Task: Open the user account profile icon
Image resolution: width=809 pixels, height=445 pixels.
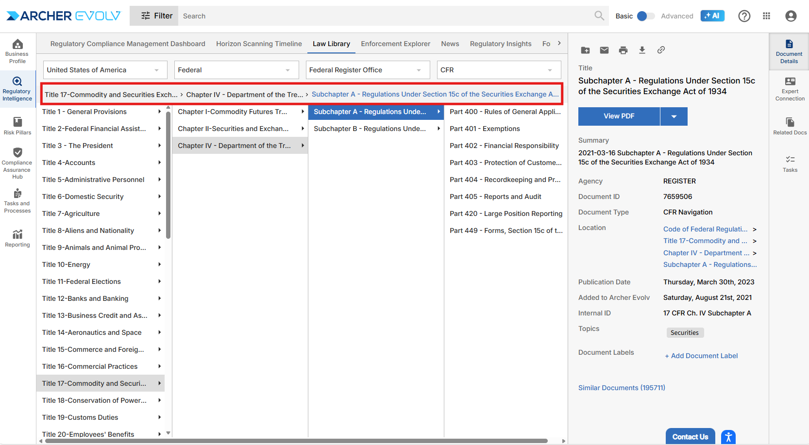Action: [x=791, y=16]
